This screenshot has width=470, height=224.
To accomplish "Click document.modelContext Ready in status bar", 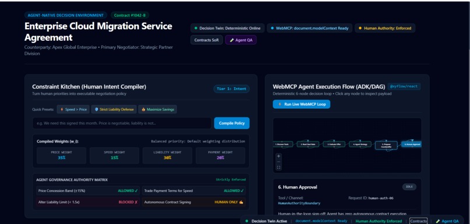I will [x=321, y=221].
